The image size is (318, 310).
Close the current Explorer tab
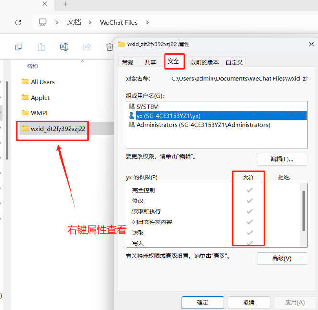[45, 4]
